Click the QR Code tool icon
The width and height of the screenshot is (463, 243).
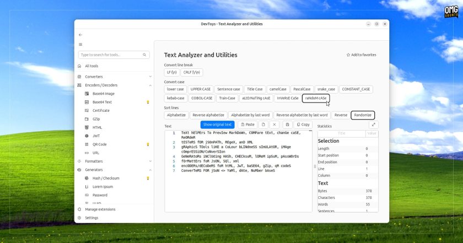tap(87, 144)
